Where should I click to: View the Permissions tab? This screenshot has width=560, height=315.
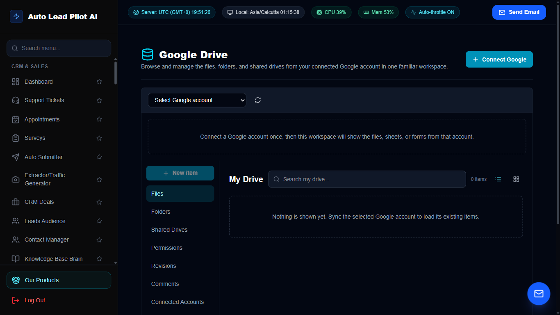pyautogui.click(x=180, y=248)
